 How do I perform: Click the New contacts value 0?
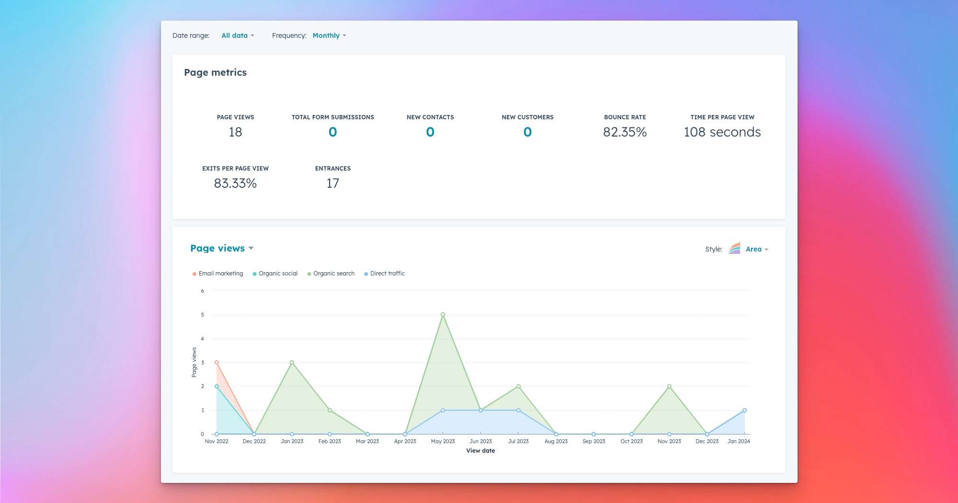coord(430,132)
